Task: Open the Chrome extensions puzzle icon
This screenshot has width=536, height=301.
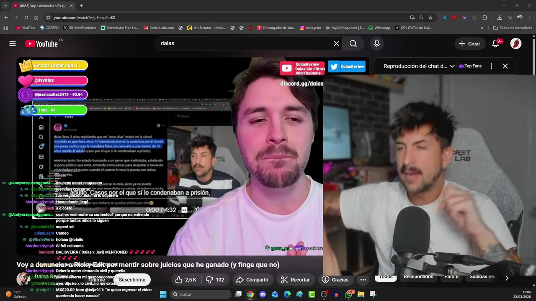Action: pos(485,18)
